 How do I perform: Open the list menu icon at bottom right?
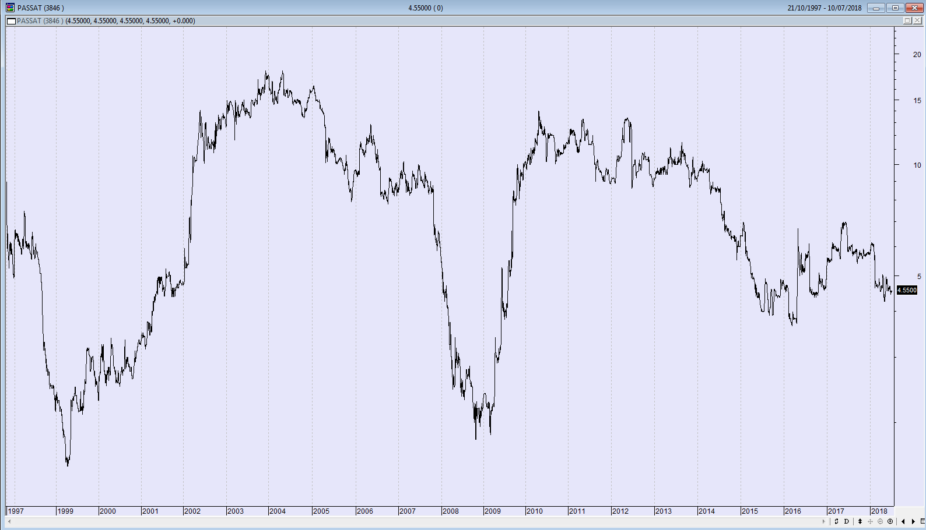923,521
